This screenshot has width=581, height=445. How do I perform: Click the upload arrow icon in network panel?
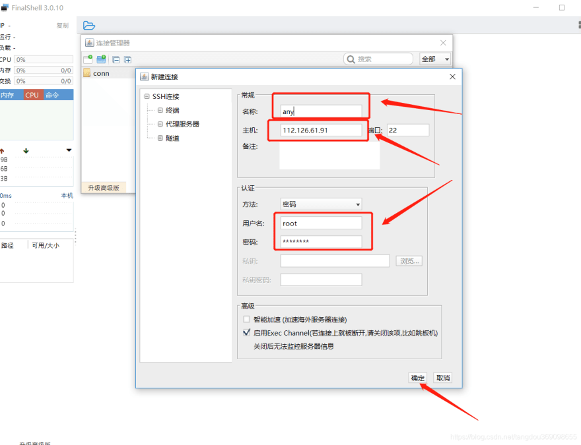click(x=2, y=150)
